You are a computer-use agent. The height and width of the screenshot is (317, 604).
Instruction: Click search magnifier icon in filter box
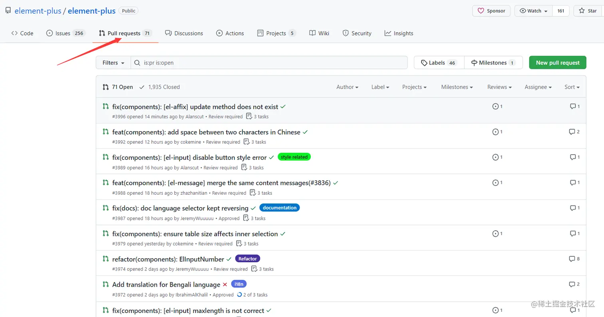point(137,63)
